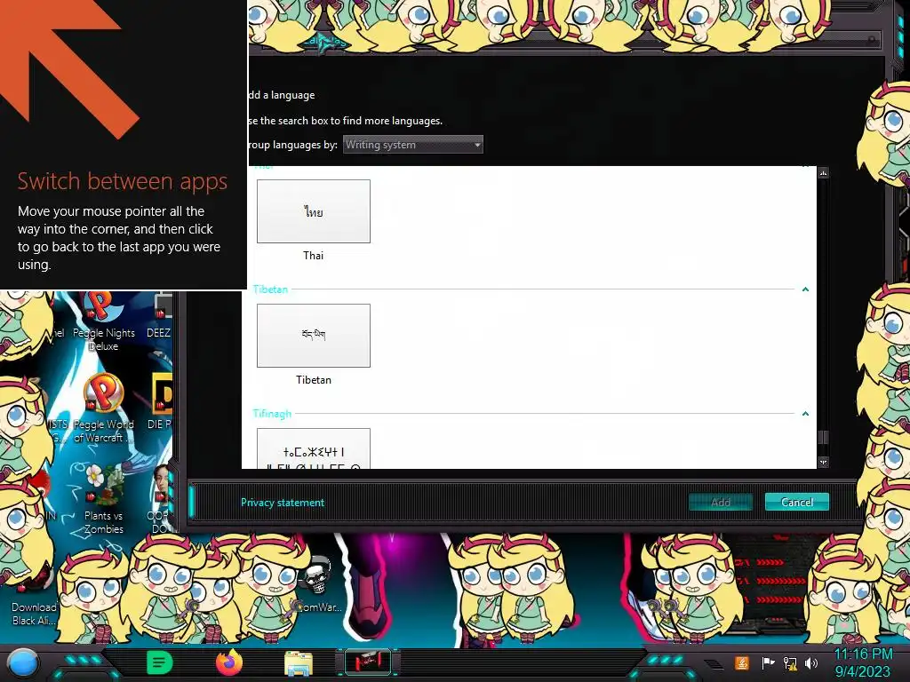Open Plants vs Zombies desktop shortcut
910x682 pixels.
(103, 499)
